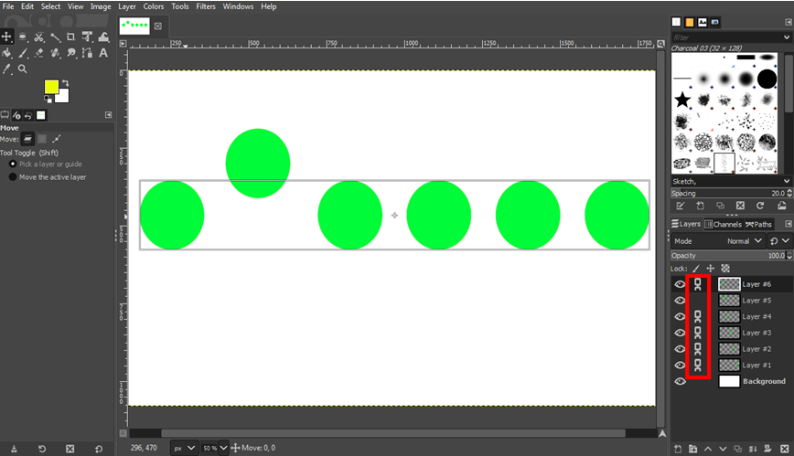This screenshot has width=794, height=456.
Task: Select the black star brush thumbnail
Action: tap(682, 100)
